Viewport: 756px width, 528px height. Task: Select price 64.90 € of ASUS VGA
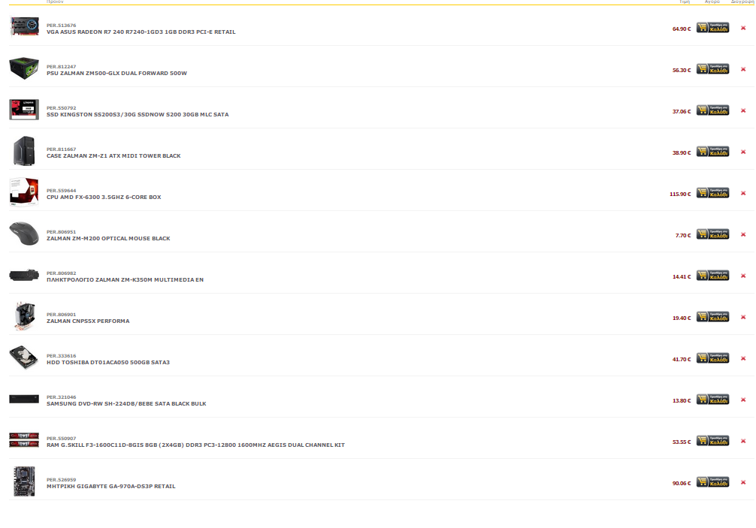pos(682,29)
